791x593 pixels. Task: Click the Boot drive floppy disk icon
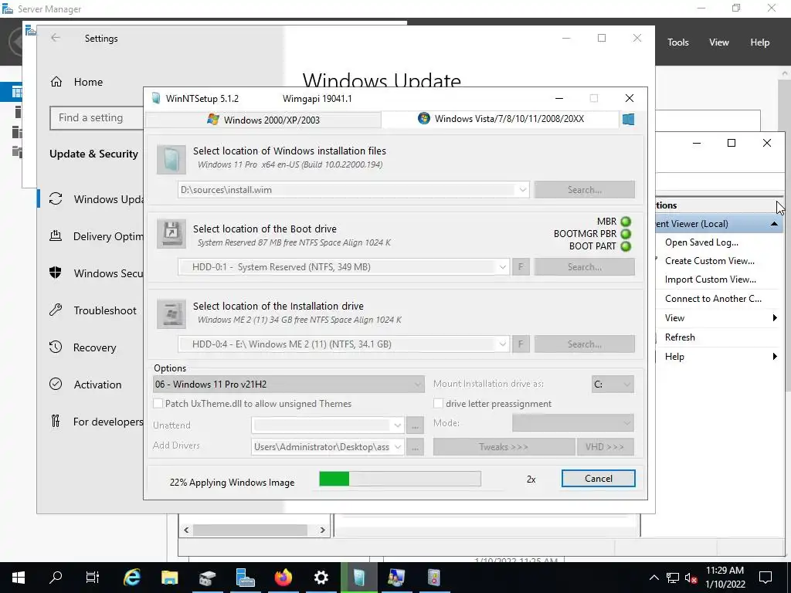(x=171, y=234)
